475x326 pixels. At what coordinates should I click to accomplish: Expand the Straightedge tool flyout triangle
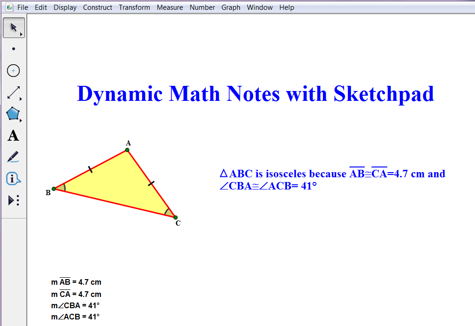(21, 99)
